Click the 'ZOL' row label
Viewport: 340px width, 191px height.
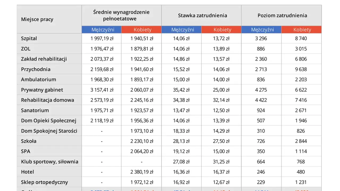[x=26, y=49]
